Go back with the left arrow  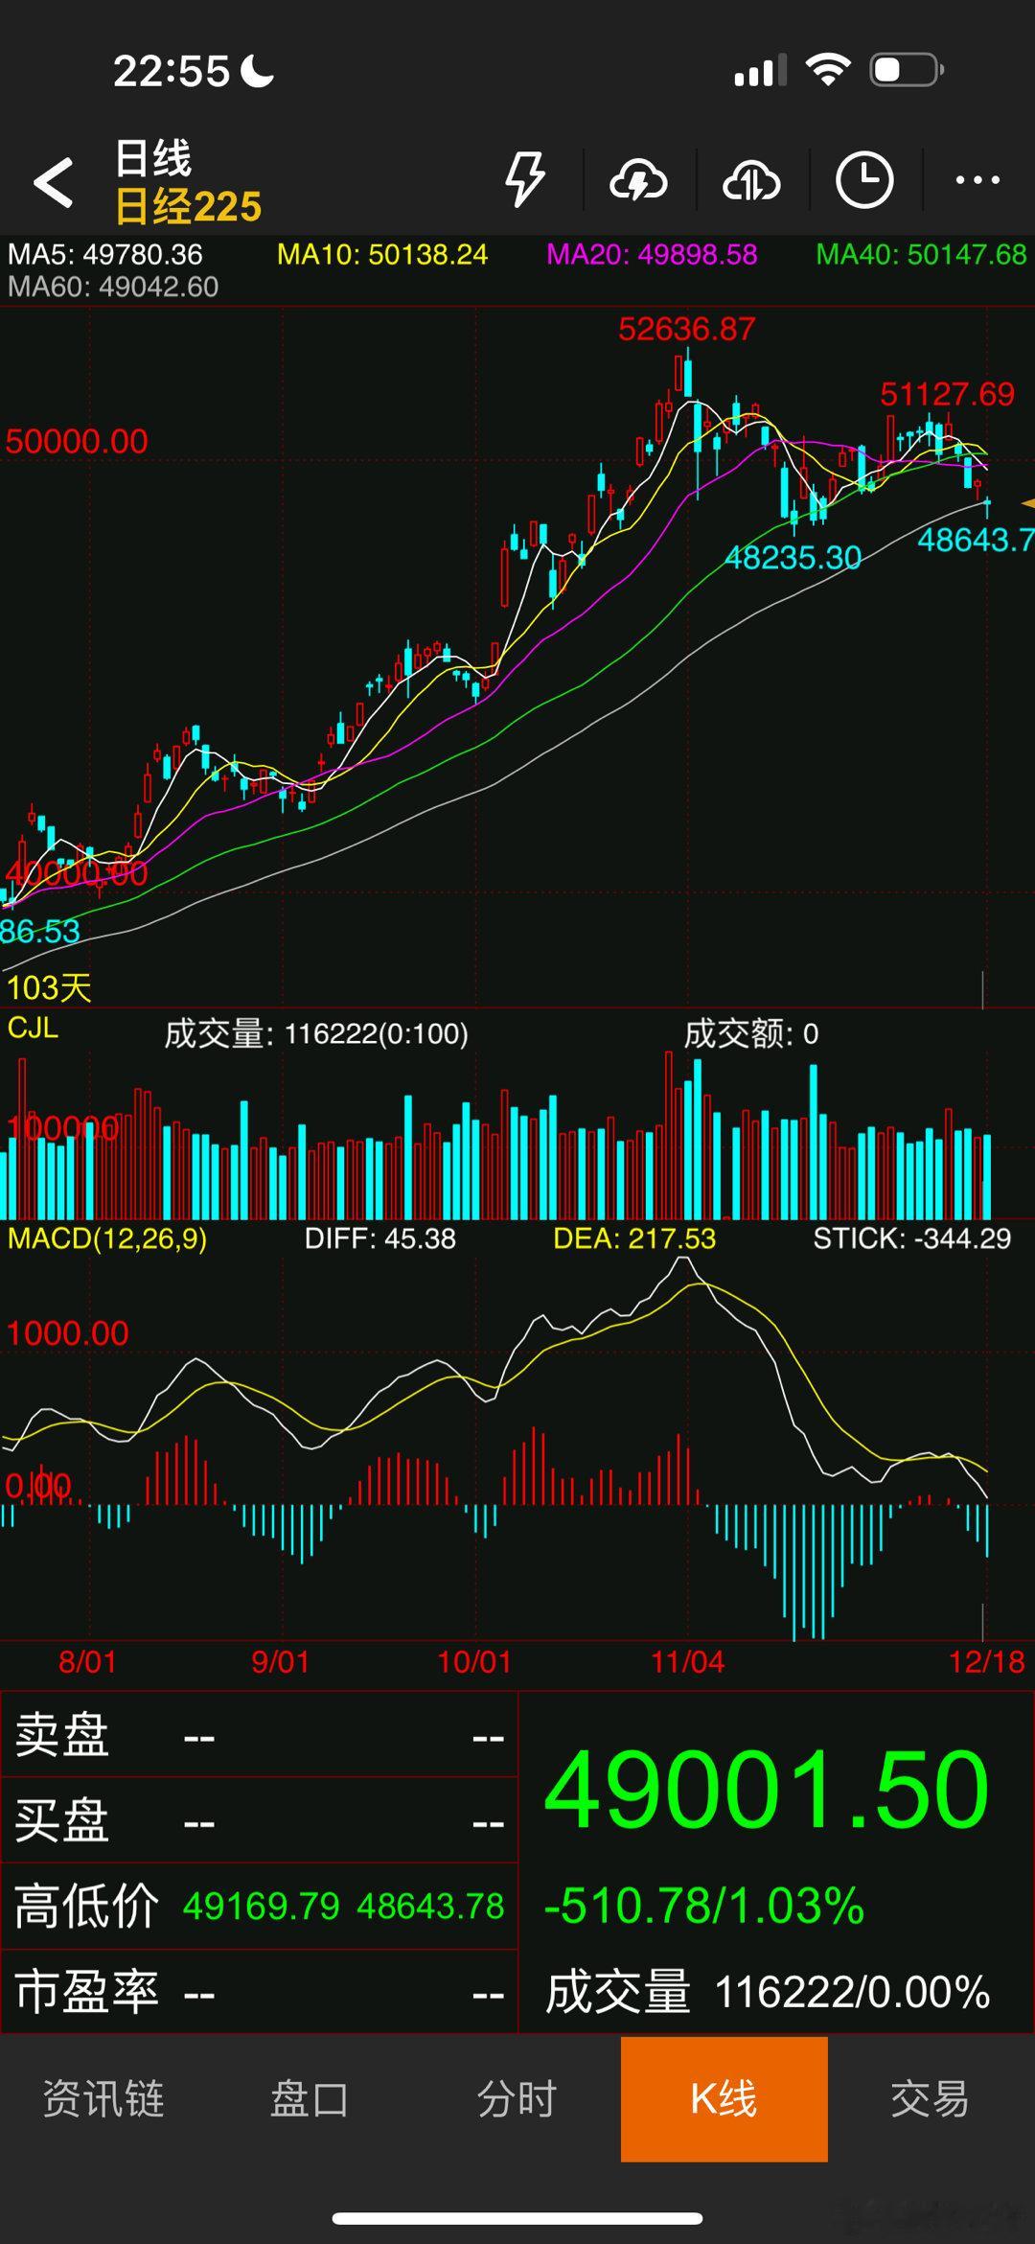pyautogui.click(x=53, y=182)
